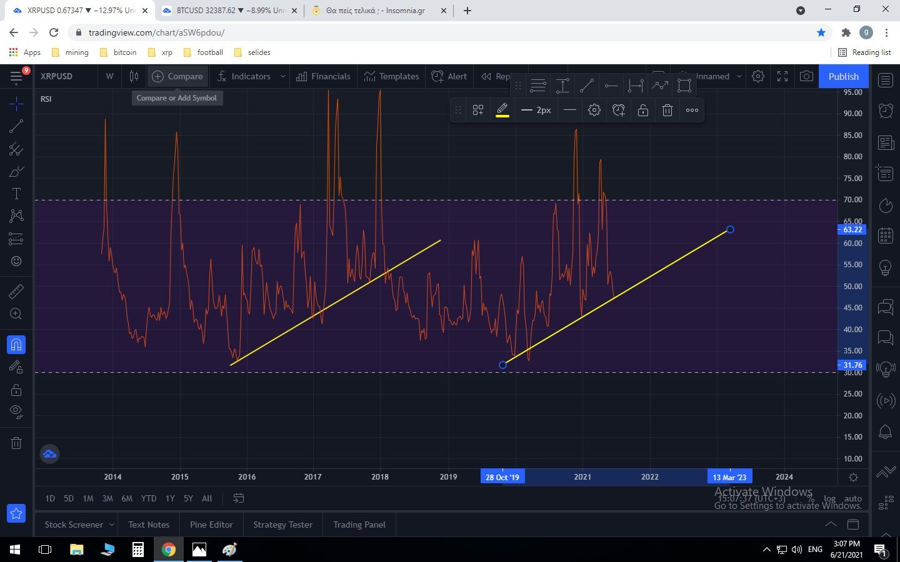Toggle Lock All Drawing Tools
Viewport: 900px width, 562px height.
point(16,390)
